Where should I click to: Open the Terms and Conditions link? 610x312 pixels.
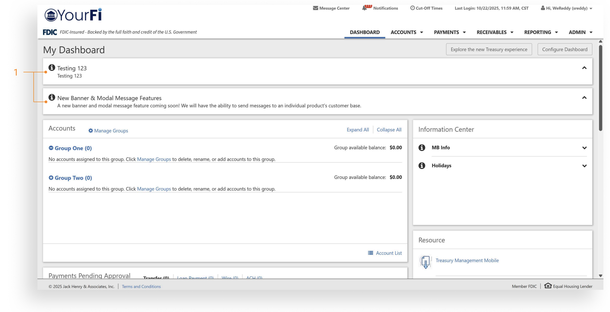click(141, 287)
